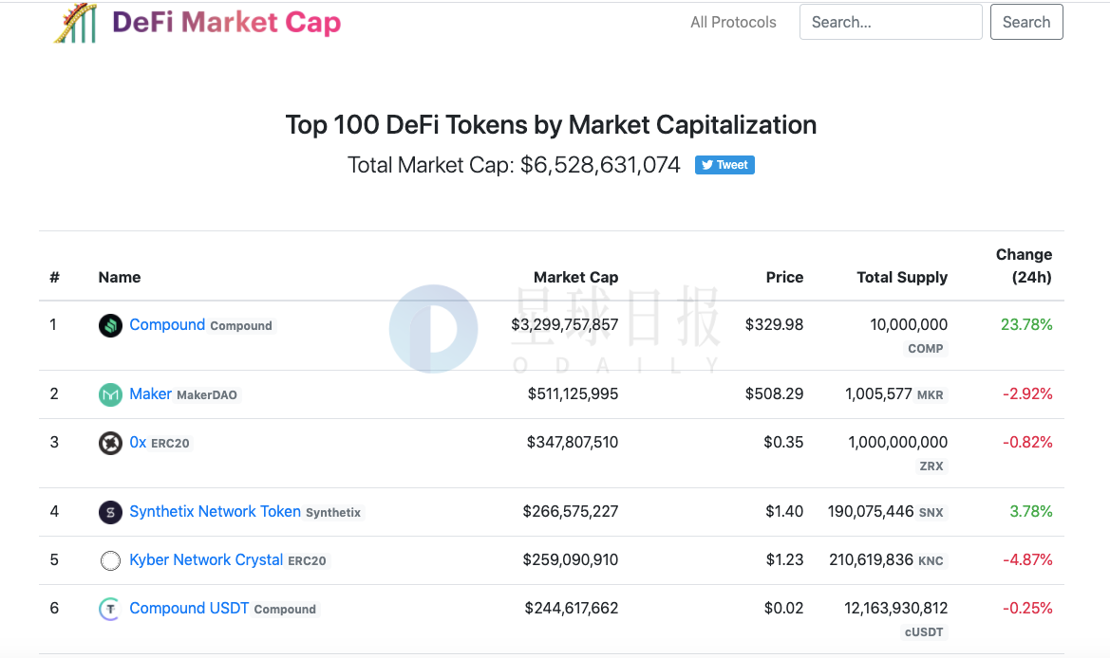Click the COMP ticker tag
The image size is (1110, 658).
click(x=925, y=348)
